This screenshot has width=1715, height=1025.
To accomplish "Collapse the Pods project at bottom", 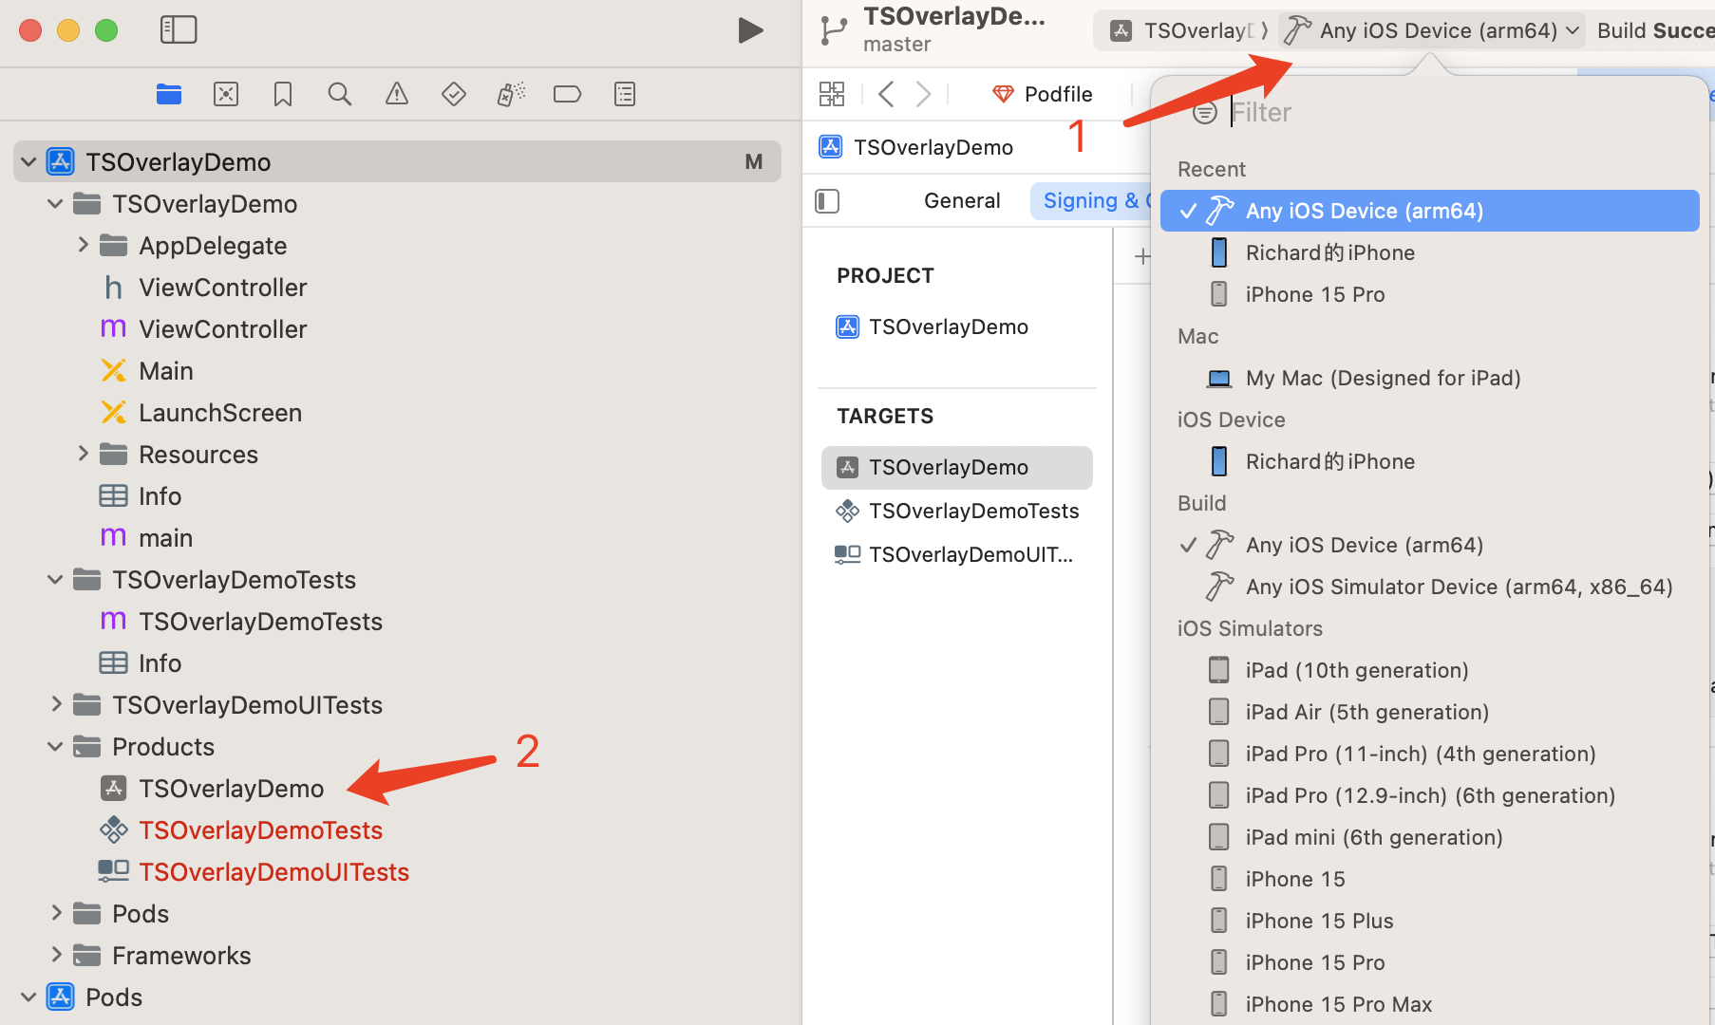I will tap(28, 997).
